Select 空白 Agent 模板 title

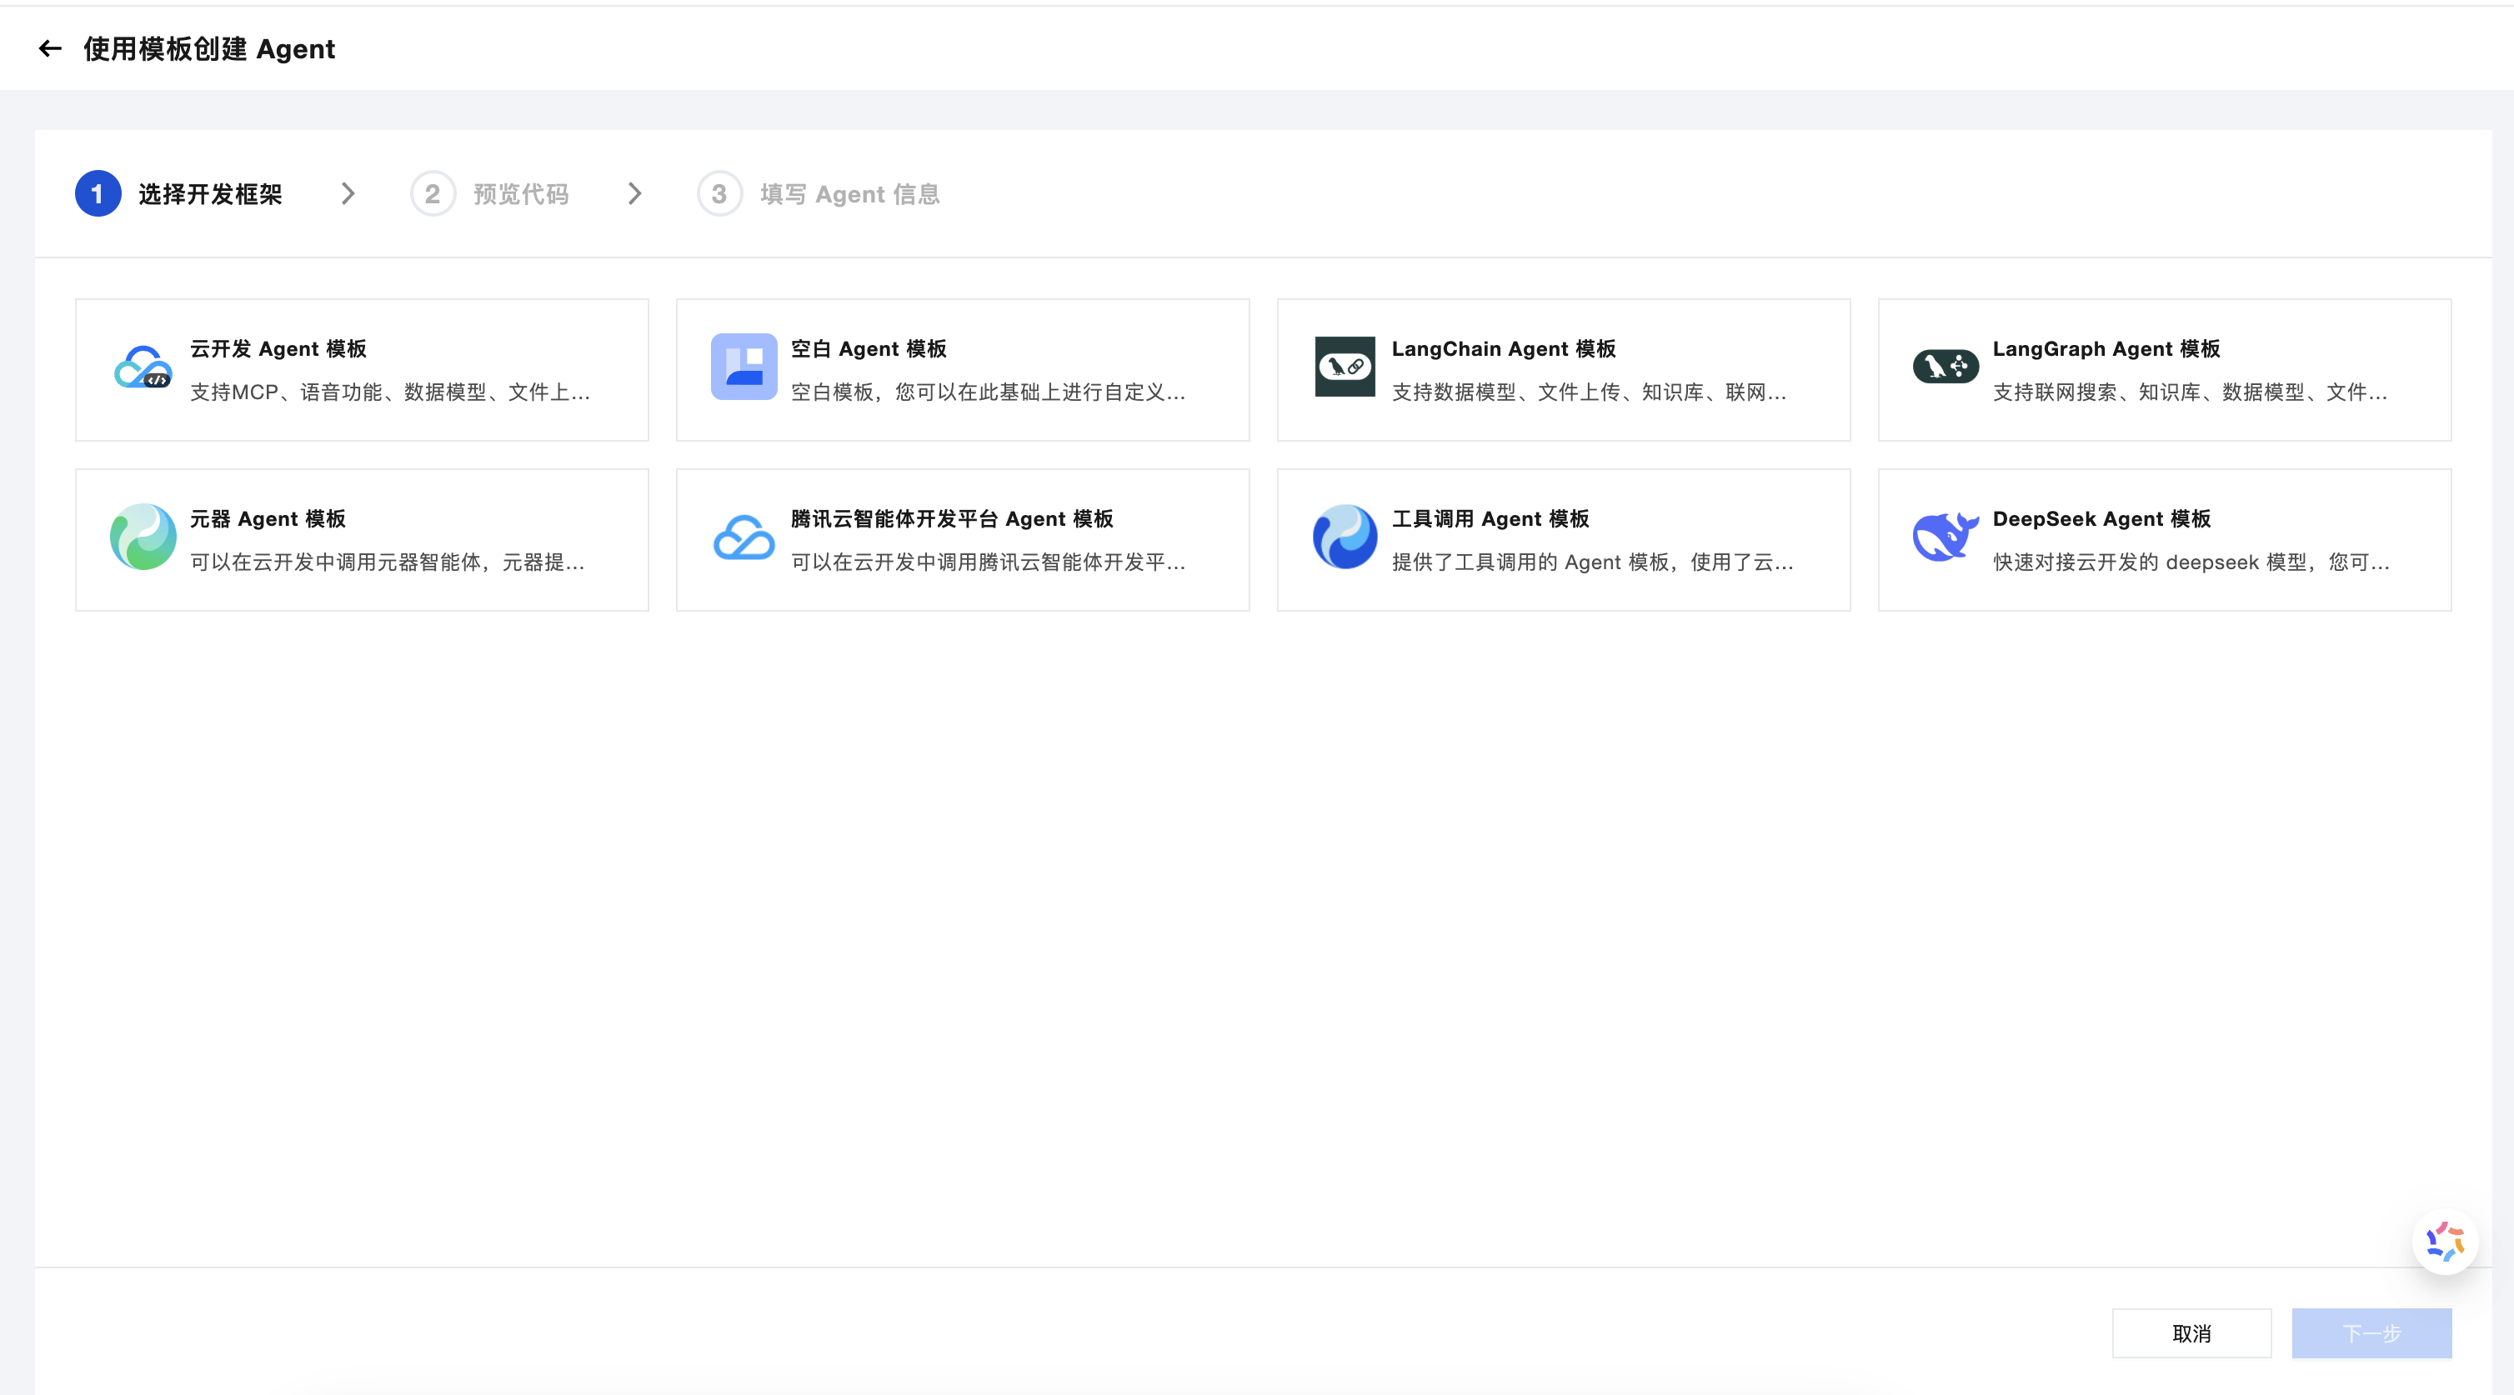[x=869, y=349]
